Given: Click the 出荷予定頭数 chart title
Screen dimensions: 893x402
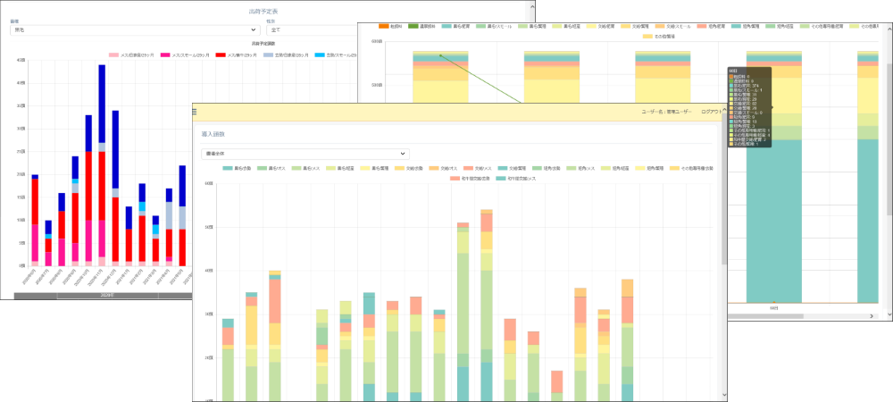Looking at the screenshot, I should (x=265, y=43).
